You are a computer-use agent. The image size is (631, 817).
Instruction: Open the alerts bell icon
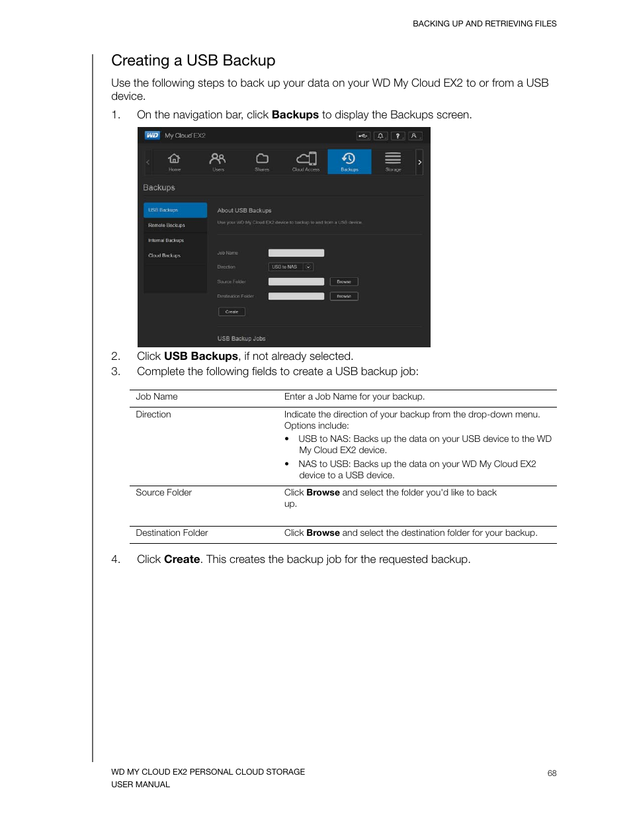tap(380, 136)
